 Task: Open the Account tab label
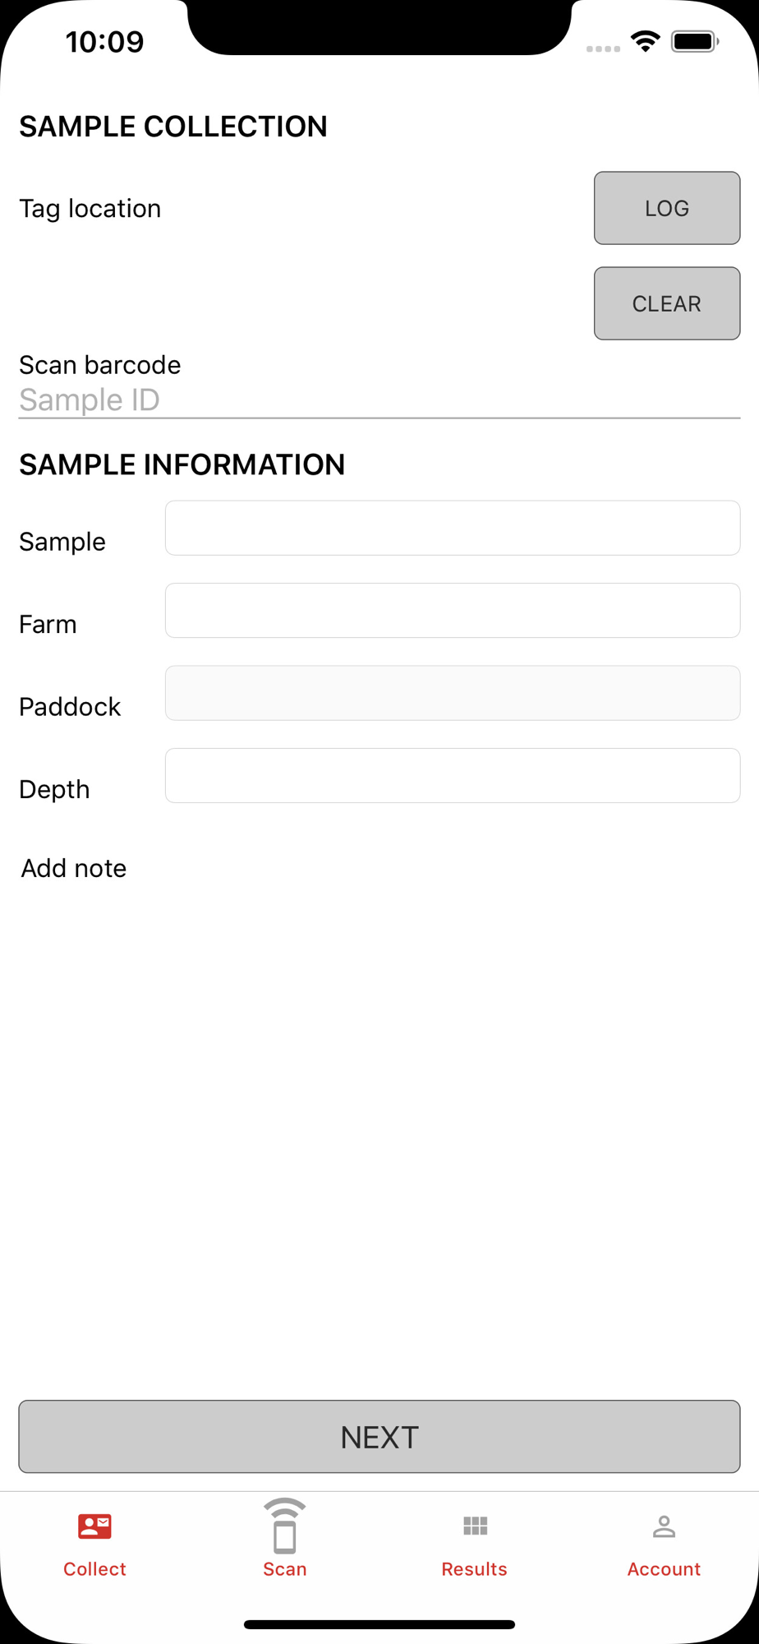coord(664,1569)
